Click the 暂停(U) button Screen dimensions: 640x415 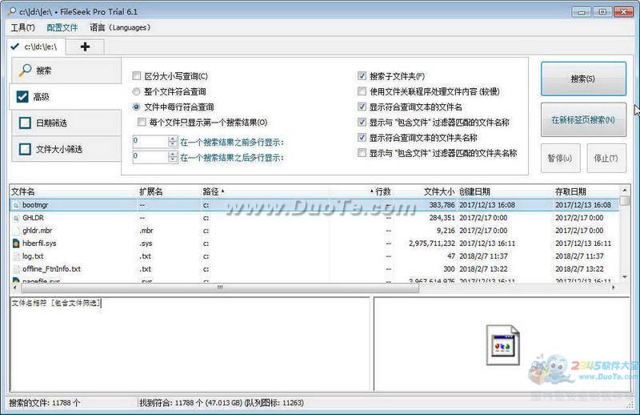pyautogui.click(x=560, y=159)
